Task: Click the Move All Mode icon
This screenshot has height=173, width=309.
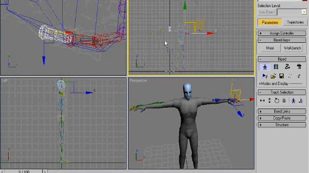Action: 299,76
